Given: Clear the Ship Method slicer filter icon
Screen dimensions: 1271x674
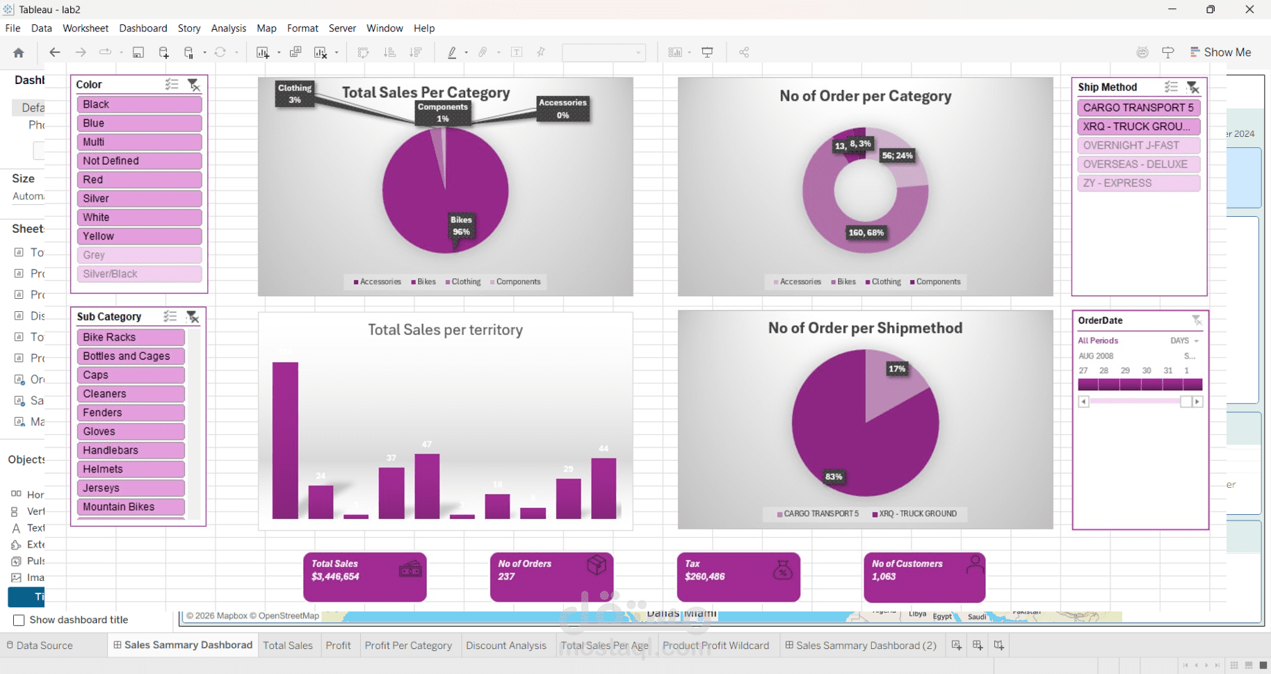Looking at the screenshot, I should 1193,88.
